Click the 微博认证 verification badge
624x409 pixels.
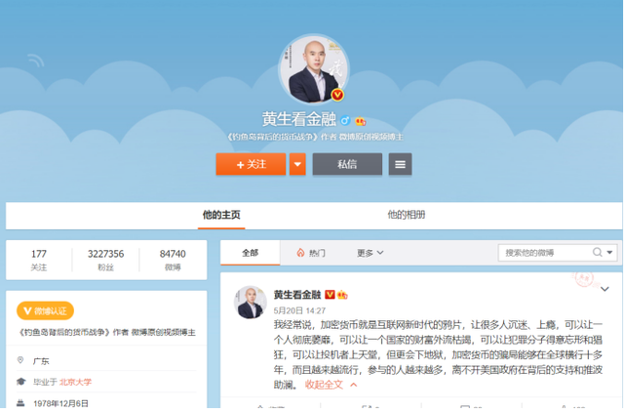[45, 310]
